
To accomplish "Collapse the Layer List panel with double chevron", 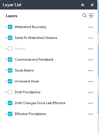I will [x=83, y=5].
